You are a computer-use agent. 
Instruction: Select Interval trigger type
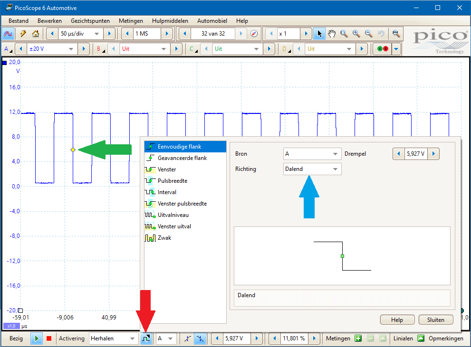(x=185, y=192)
